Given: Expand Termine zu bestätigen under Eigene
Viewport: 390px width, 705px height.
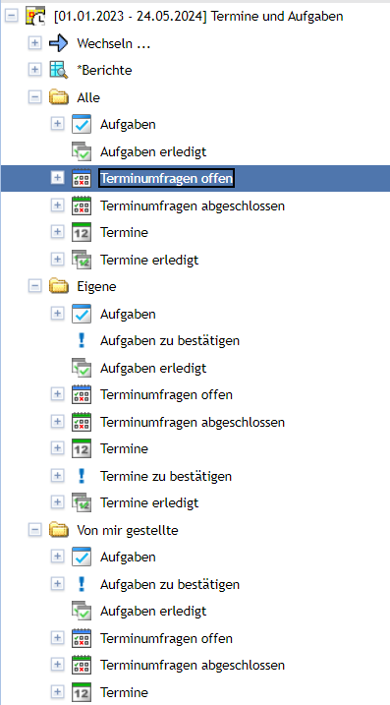Looking at the screenshot, I should pos(57,476).
